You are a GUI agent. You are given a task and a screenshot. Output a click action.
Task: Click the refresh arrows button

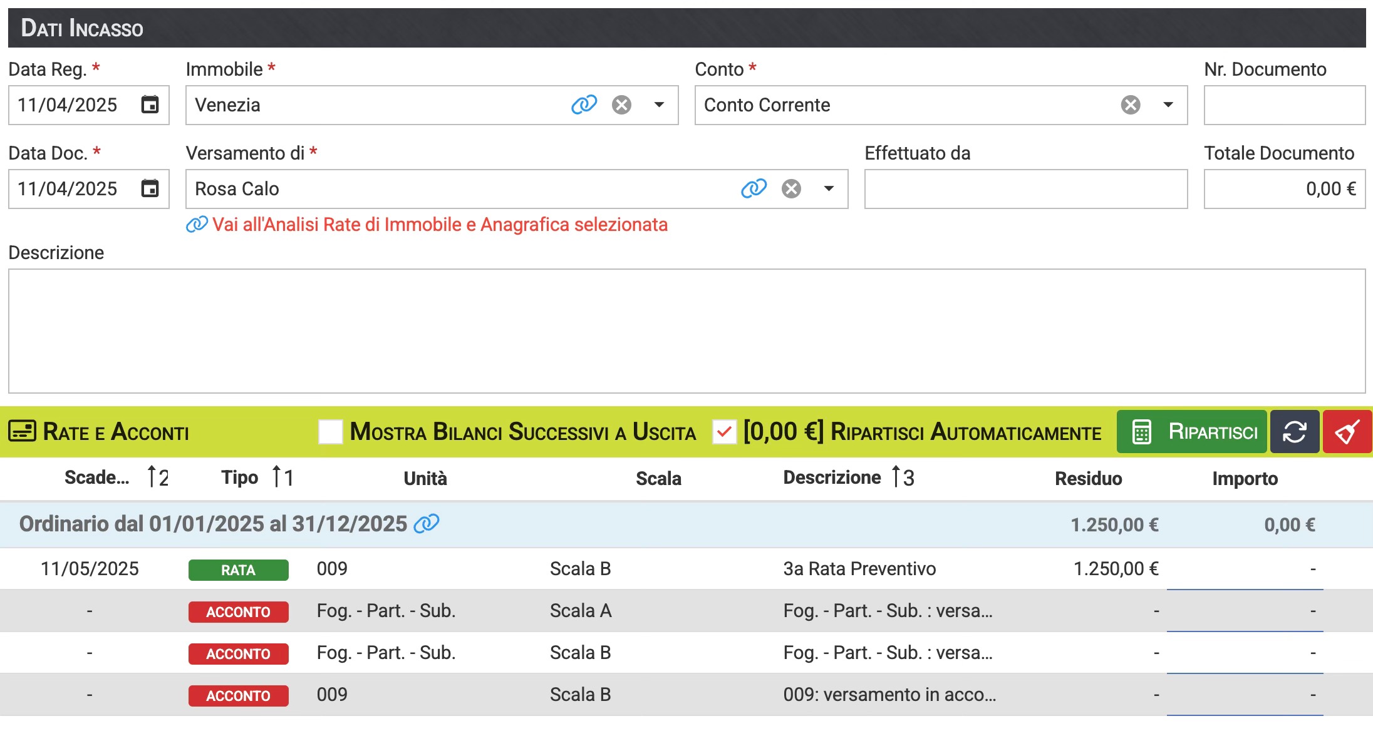click(x=1294, y=432)
